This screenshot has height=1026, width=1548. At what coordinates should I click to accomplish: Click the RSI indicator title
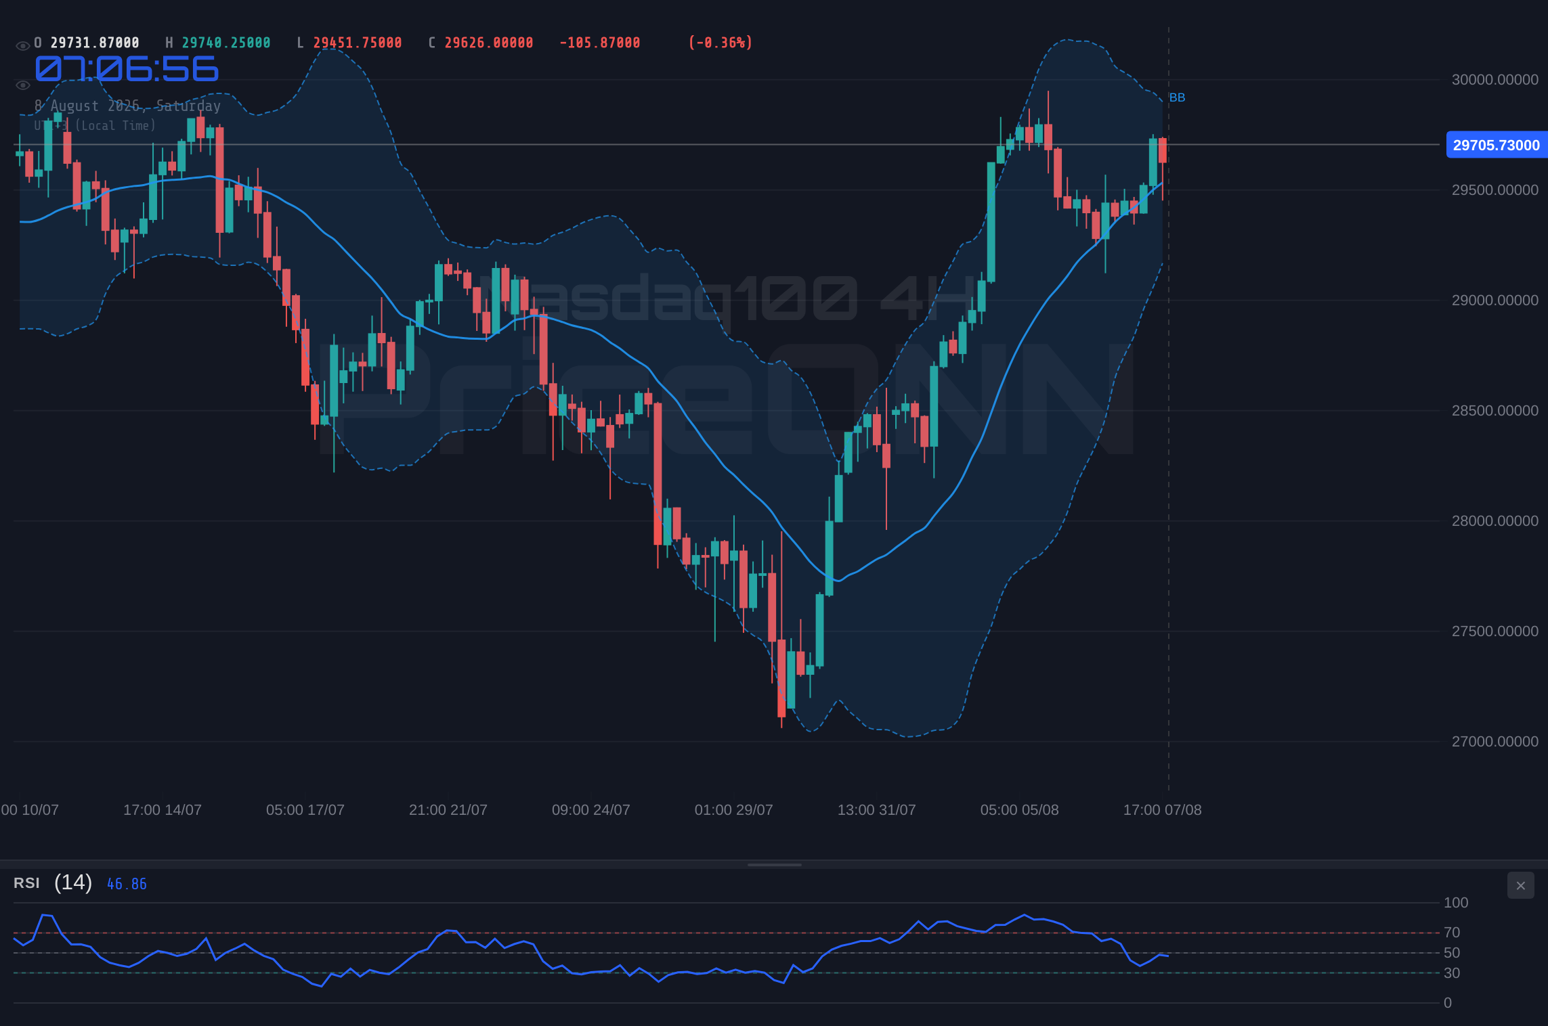pos(26,883)
